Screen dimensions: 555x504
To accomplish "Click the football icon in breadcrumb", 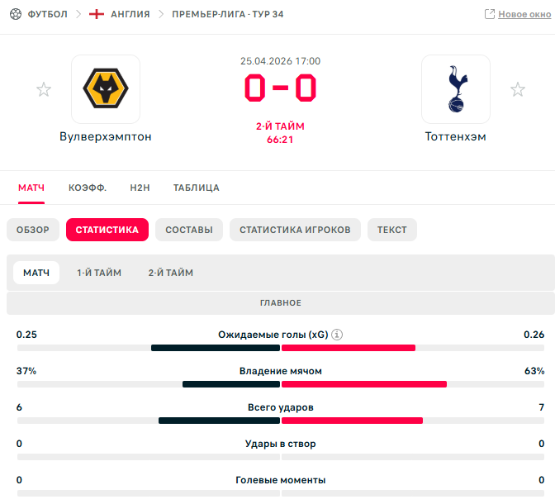I will (x=16, y=14).
